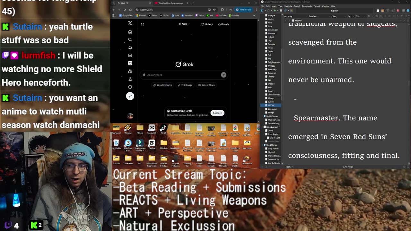Reload the page in Chrome

[x=125, y=10]
